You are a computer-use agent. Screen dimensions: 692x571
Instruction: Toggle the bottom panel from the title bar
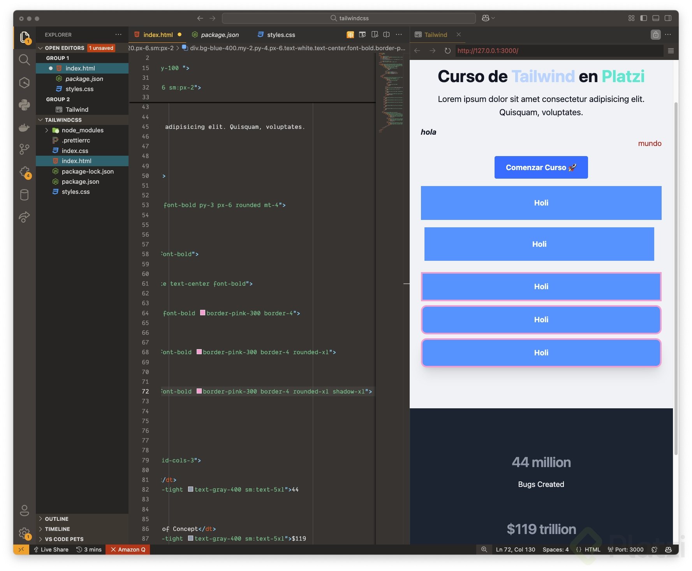coord(656,18)
